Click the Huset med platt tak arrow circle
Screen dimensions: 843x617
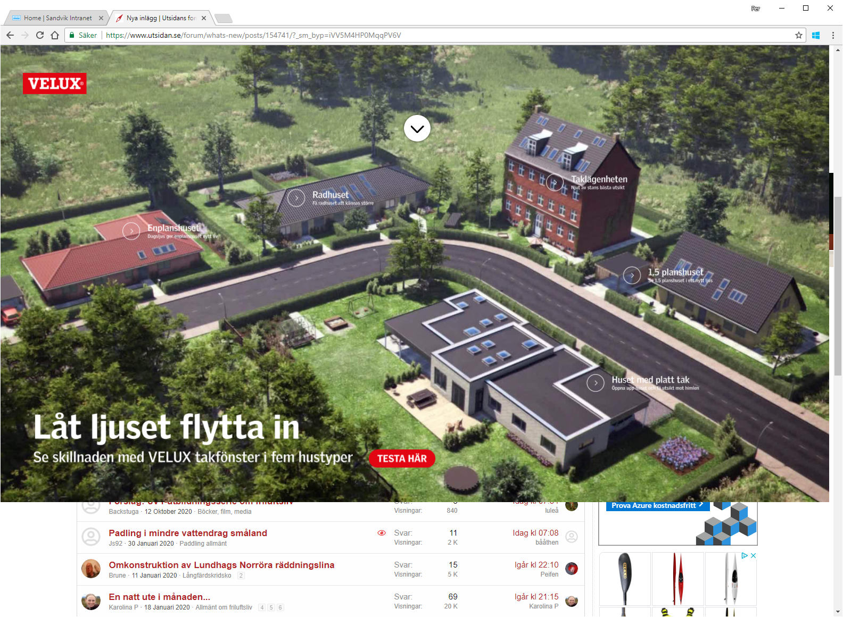[596, 382]
